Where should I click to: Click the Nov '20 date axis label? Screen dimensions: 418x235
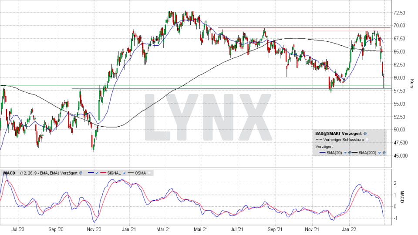coord(94,229)
